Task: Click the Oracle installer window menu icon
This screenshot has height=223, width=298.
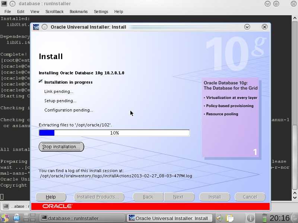Action: pos(36,27)
